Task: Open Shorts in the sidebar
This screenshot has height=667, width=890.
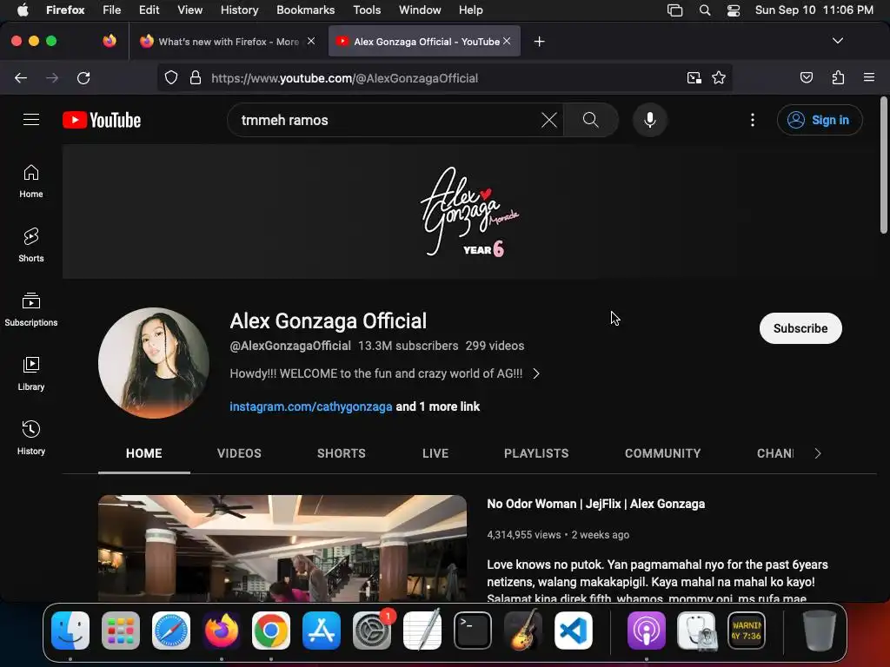Action: pos(31,246)
